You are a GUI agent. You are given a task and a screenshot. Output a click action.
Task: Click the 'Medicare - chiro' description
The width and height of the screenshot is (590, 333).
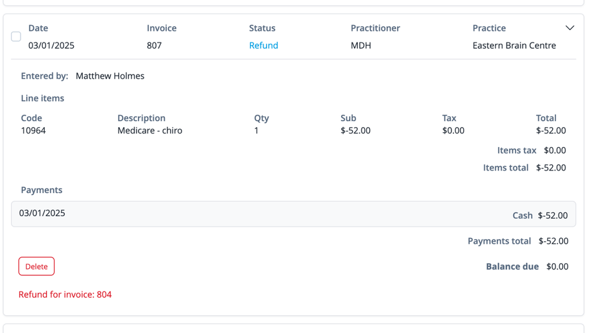(149, 130)
